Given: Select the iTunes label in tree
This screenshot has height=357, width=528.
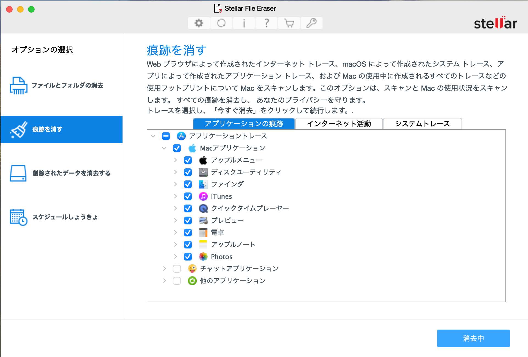Looking at the screenshot, I should pos(221,196).
